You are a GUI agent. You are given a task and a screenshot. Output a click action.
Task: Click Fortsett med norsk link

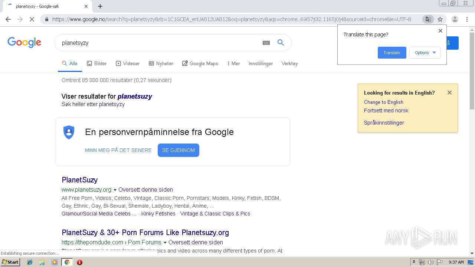pyautogui.click(x=386, y=111)
